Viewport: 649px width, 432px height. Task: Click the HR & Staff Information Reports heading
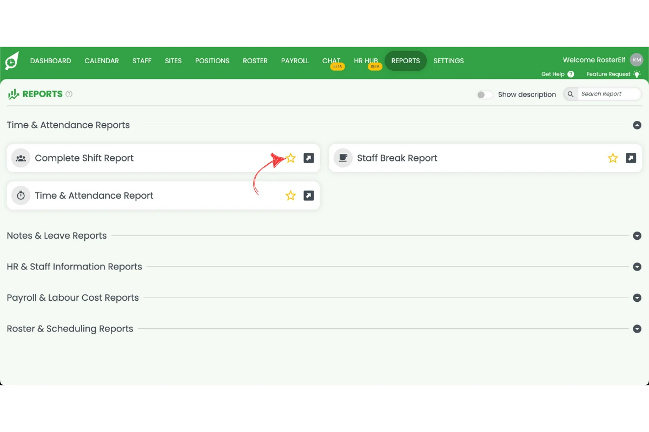click(x=75, y=267)
